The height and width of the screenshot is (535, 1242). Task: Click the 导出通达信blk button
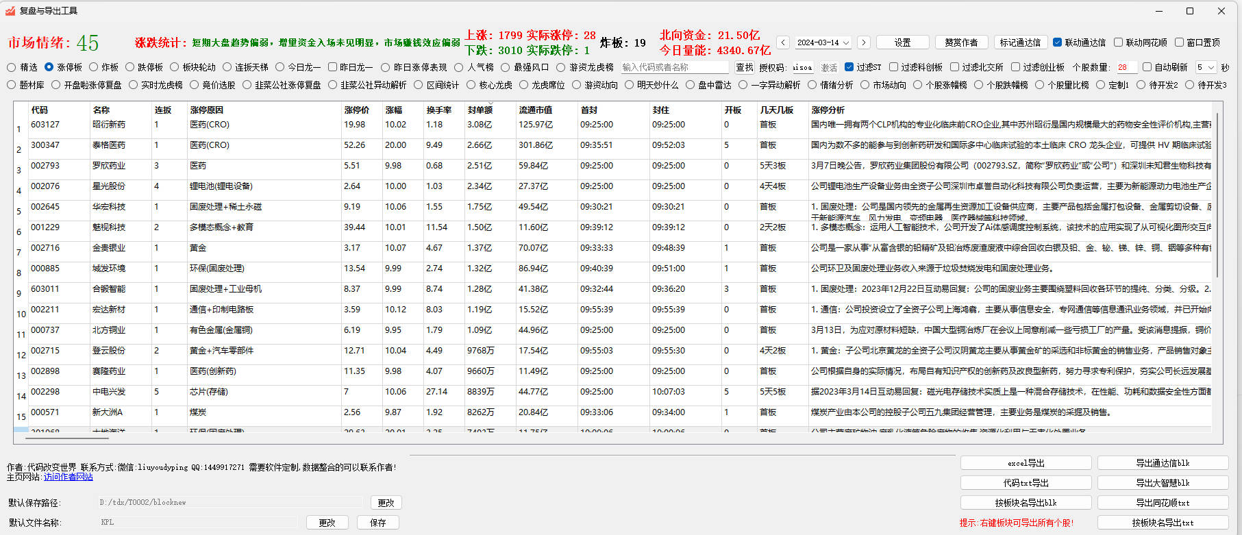pos(1163,463)
